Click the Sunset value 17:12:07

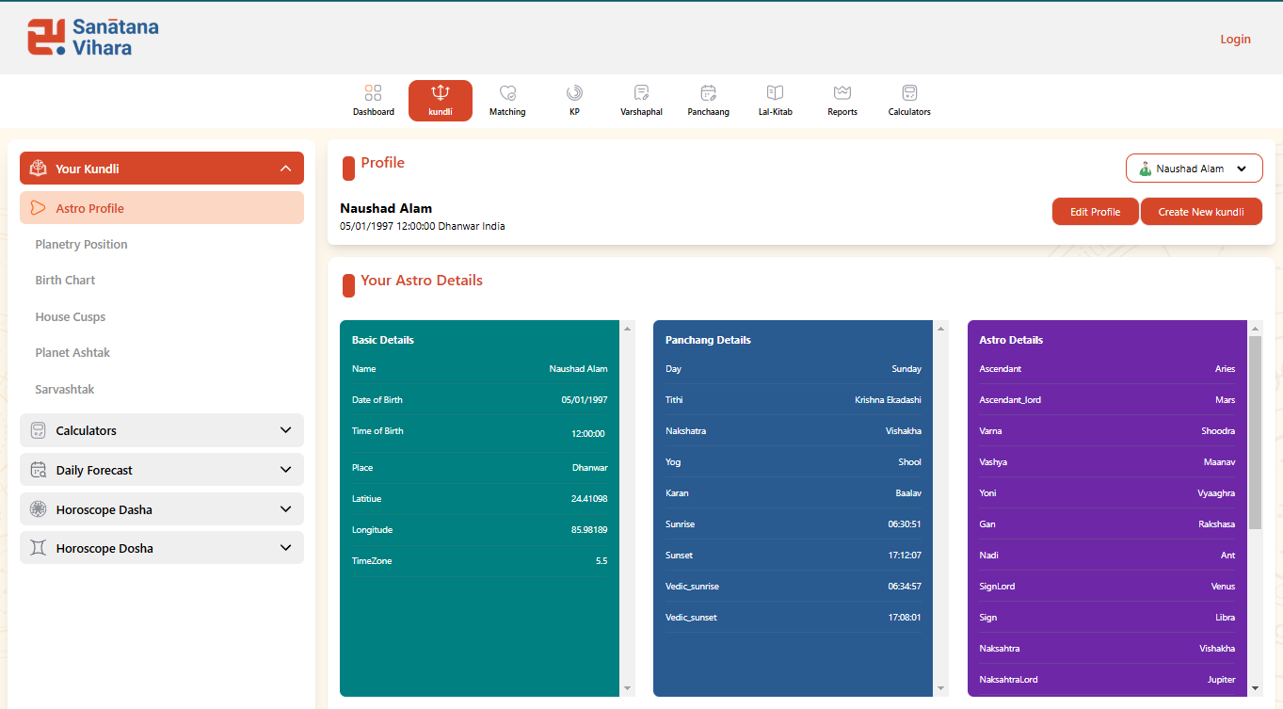point(905,556)
